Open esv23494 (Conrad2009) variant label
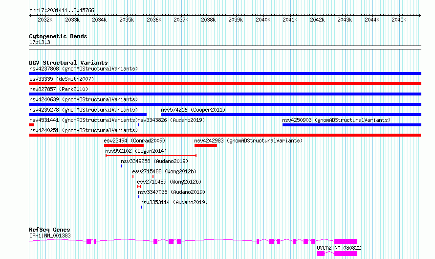 coord(134,141)
